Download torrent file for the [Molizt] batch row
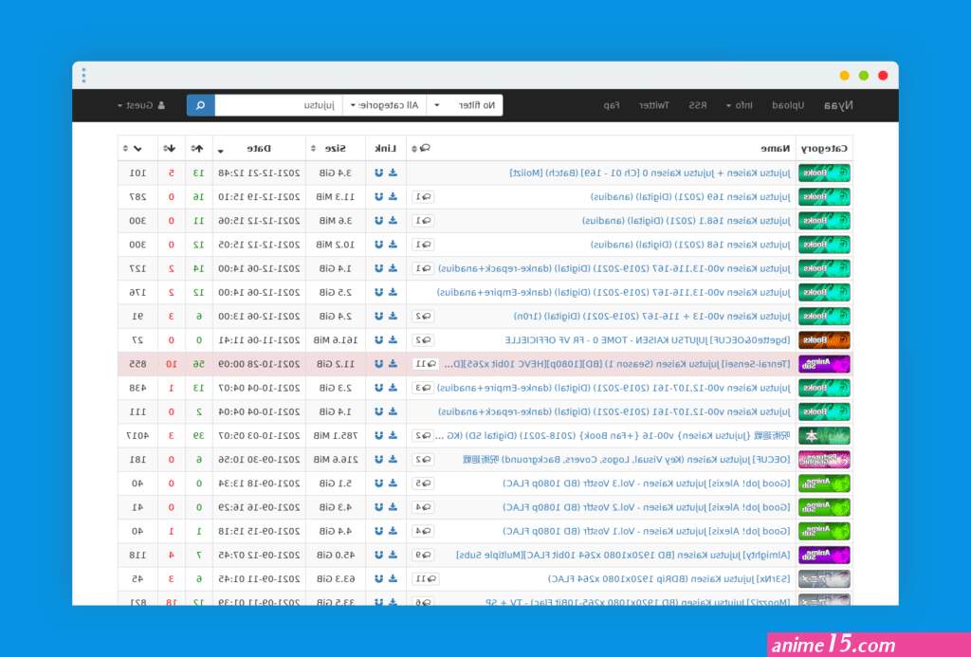This screenshot has width=971, height=657. 393,173
